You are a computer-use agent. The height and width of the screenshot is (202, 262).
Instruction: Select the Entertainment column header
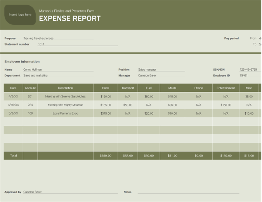[x=226, y=88]
